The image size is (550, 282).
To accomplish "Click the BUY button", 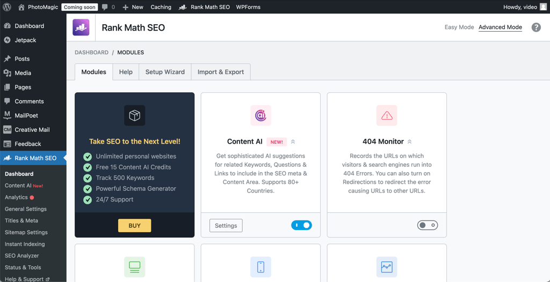I will 135,226.
